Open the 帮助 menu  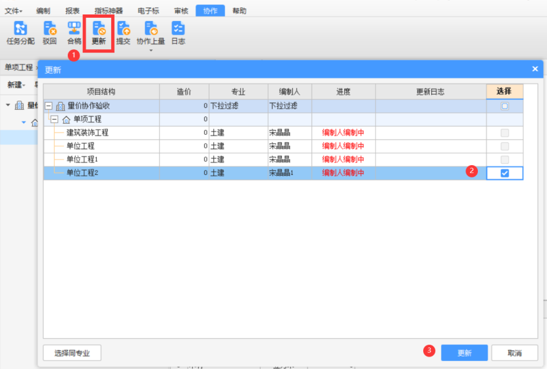(240, 11)
